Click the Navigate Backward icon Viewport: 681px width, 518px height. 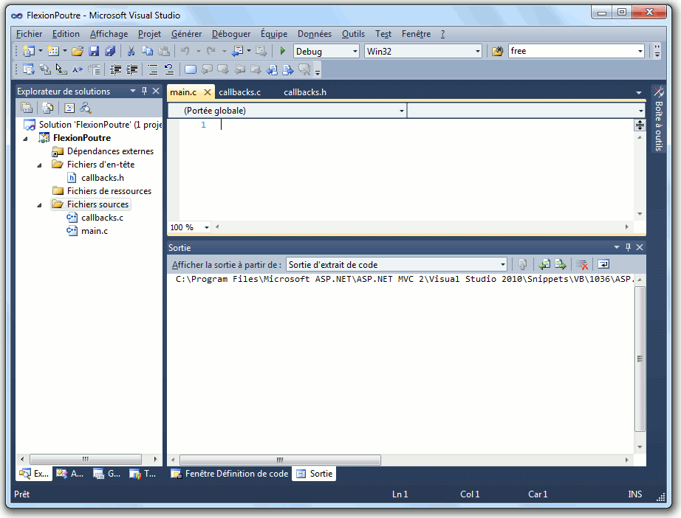(237, 51)
